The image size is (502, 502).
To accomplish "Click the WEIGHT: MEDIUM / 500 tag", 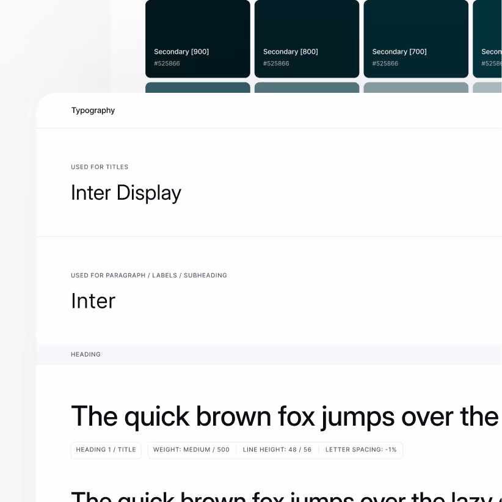I will coord(191,450).
